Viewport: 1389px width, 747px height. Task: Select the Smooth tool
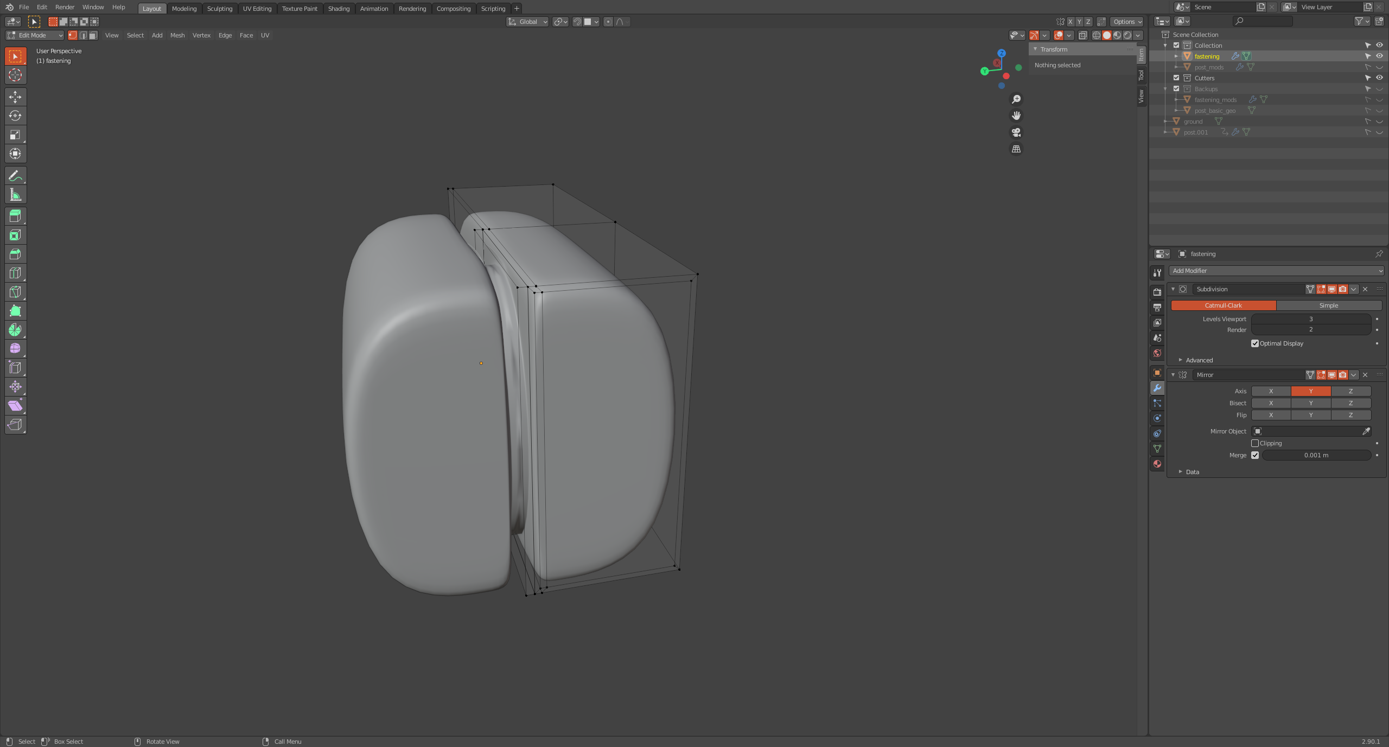click(x=15, y=349)
